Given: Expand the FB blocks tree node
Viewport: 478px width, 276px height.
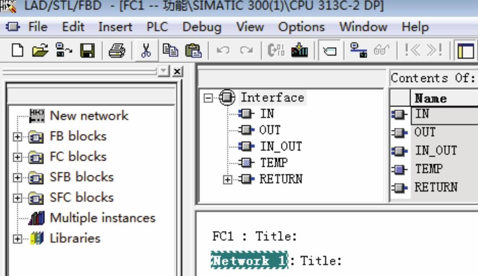Looking at the screenshot, I should tap(17, 137).
